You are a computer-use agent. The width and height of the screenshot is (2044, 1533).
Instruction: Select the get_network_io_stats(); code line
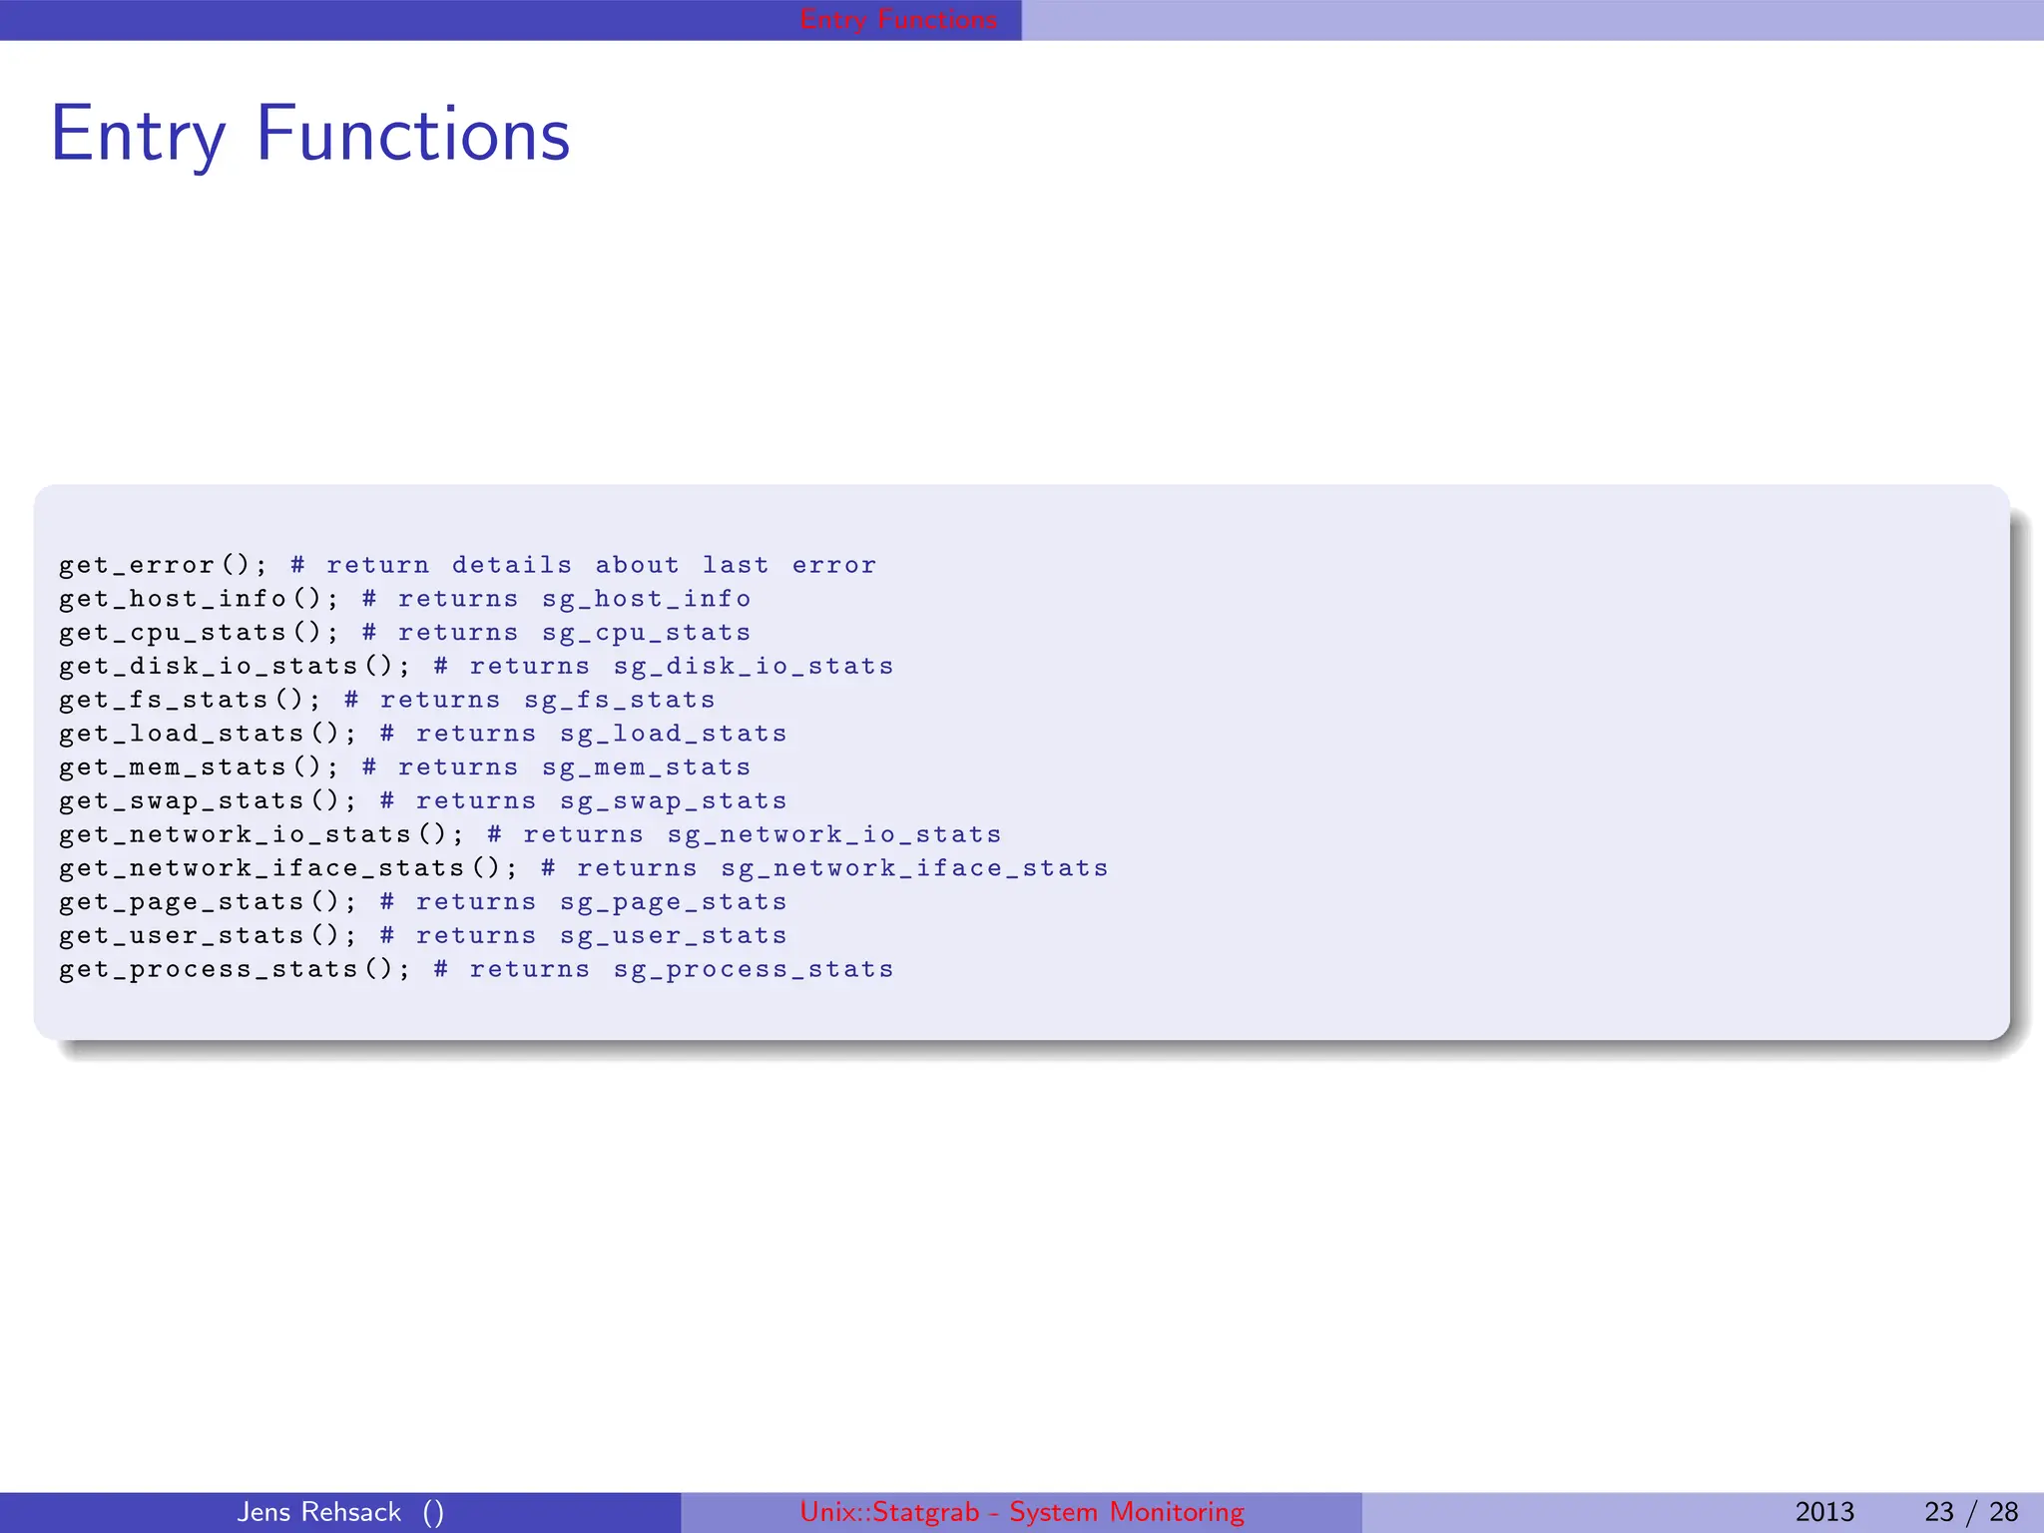(530, 835)
